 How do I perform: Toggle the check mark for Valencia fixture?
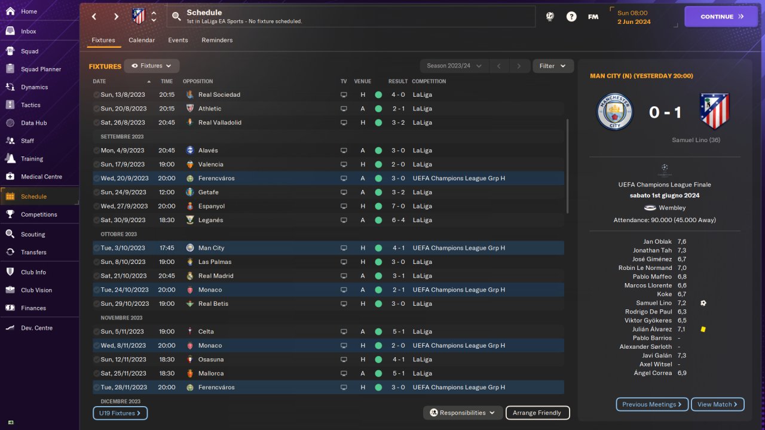pos(96,164)
